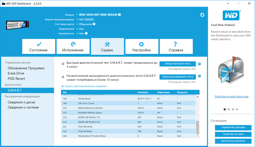Screen dimensions: 255x147
Task: Select the Сервис tab
Action: [x=107, y=46]
